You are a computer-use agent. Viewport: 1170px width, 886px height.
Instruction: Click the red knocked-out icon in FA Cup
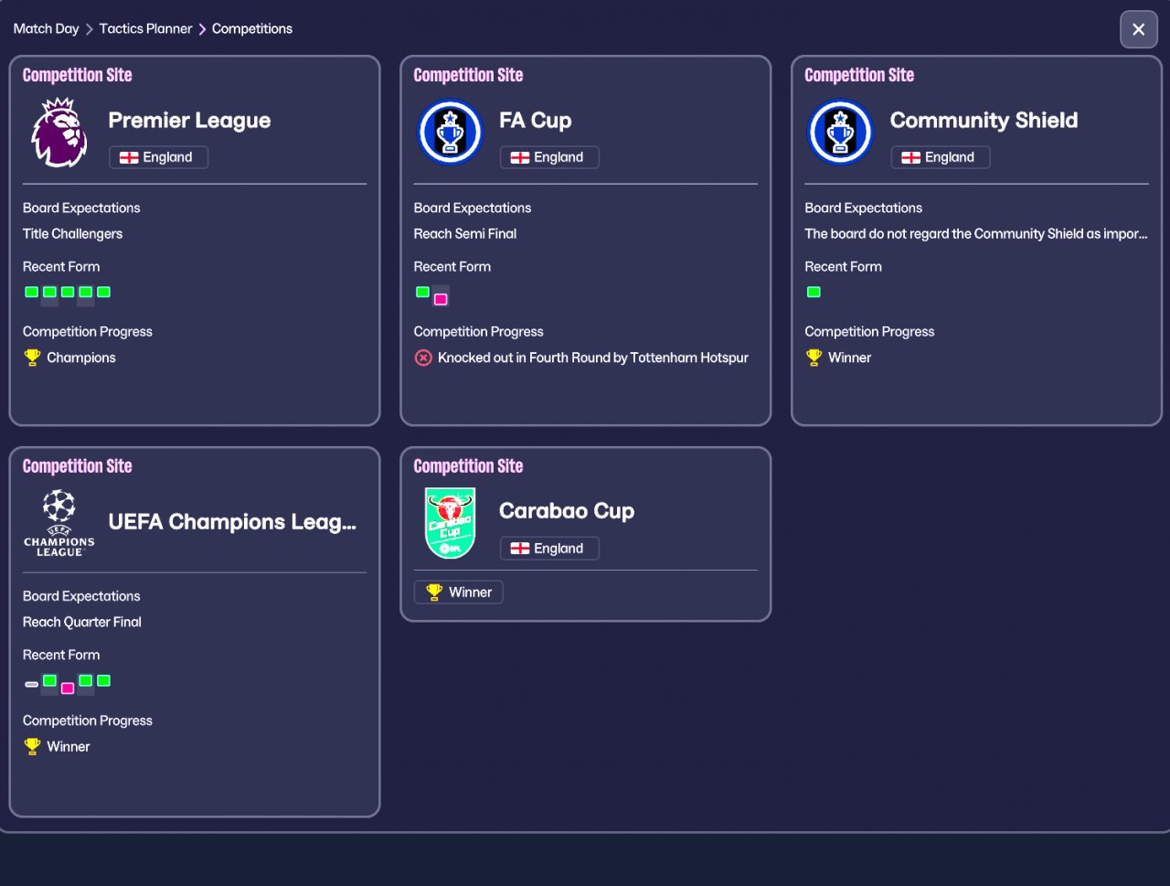tap(423, 358)
